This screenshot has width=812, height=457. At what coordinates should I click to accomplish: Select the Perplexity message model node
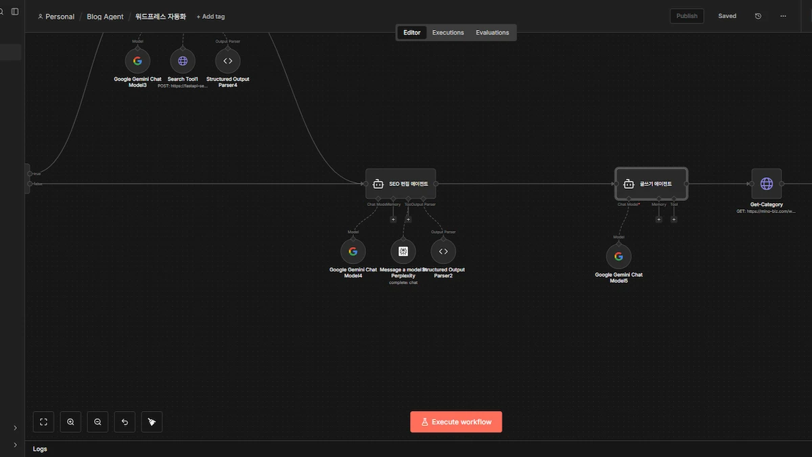(x=403, y=252)
